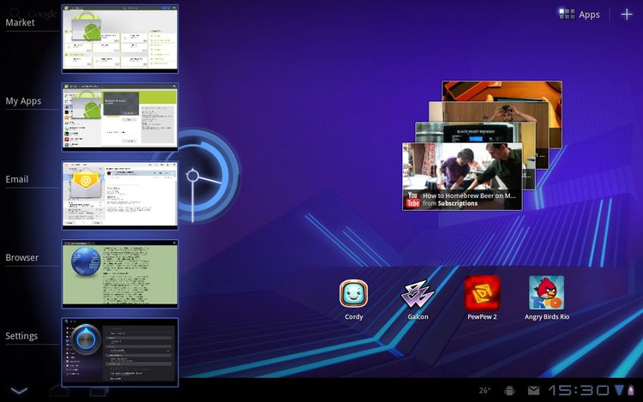Launch Angry Birds Rio

click(546, 294)
